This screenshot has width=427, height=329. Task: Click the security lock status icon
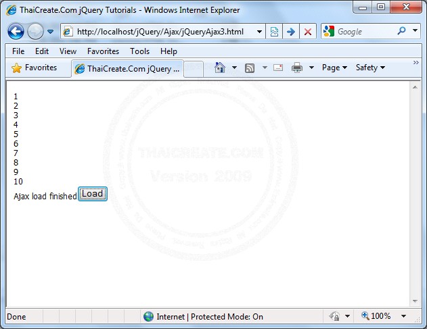tap(335, 316)
